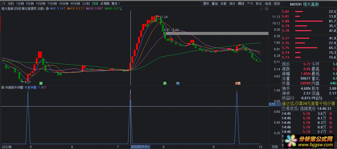The width and height of the screenshot is (337, 149).
Task: Click the MA60: 5.07 indicator value
Action: coord(113,9)
